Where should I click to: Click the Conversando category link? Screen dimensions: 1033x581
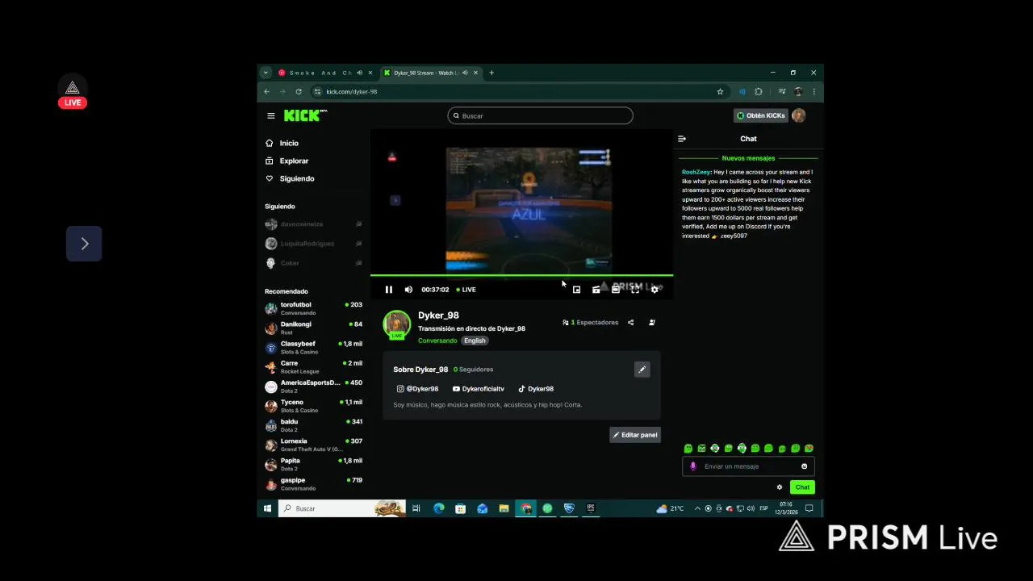437,341
